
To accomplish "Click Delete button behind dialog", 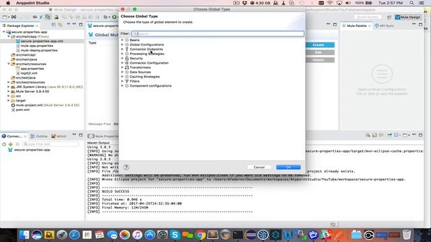I will [320, 60].
